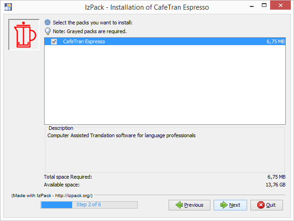Click the green right arrow on Next
The height and width of the screenshot is (221, 294).
click(x=223, y=205)
